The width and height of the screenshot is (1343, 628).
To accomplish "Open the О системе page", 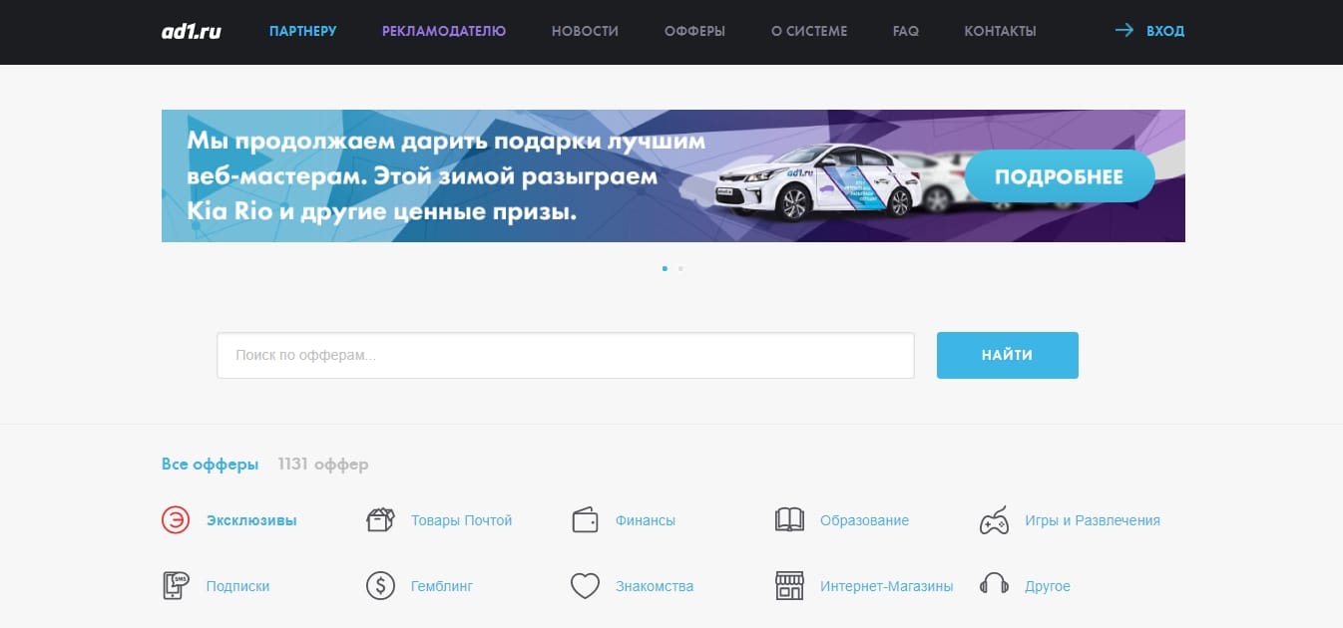I will 809,31.
